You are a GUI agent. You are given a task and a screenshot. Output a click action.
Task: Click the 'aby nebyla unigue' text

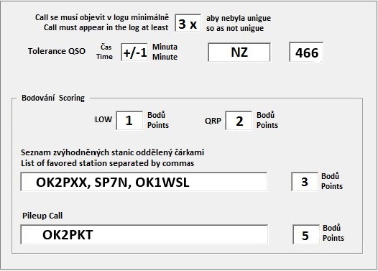tap(239, 18)
